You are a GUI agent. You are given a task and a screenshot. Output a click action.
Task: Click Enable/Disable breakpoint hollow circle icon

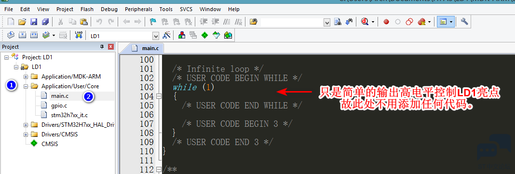click(x=398, y=22)
